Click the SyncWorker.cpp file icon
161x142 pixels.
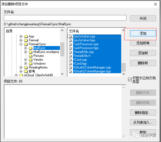pos(70,36)
